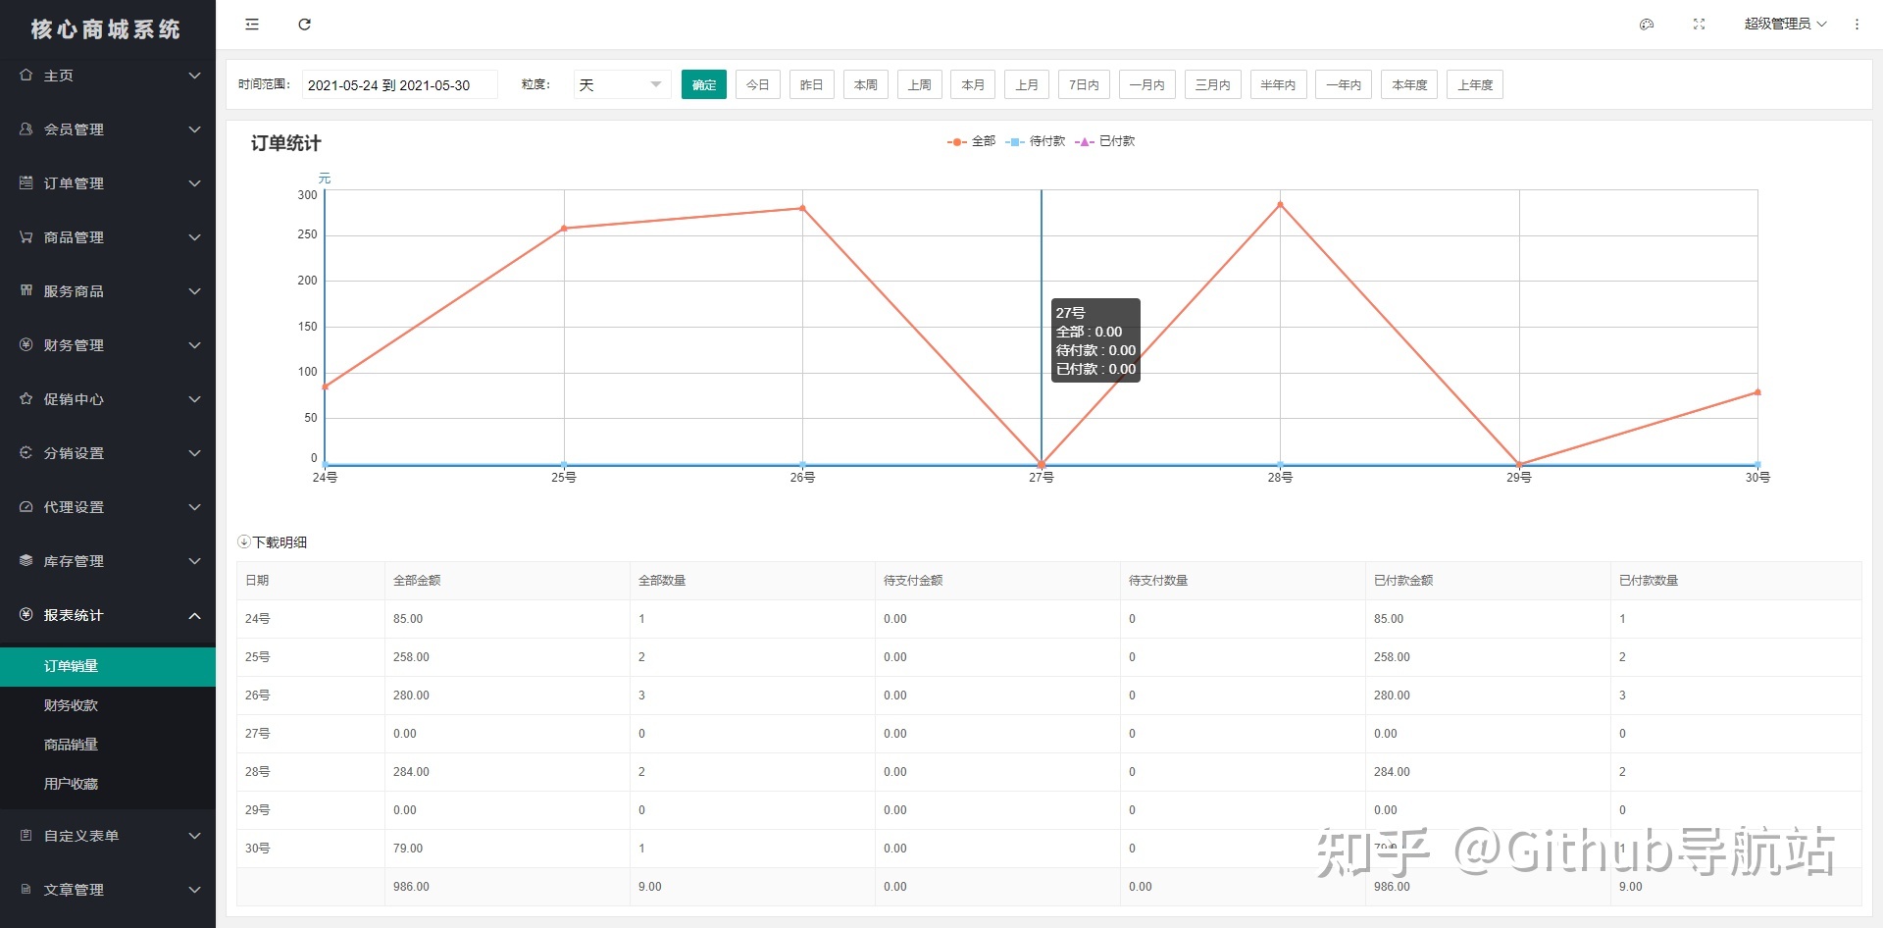This screenshot has height=928, width=1883.
Task: Open the 库存管理 menu label
Action: (74, 561)
